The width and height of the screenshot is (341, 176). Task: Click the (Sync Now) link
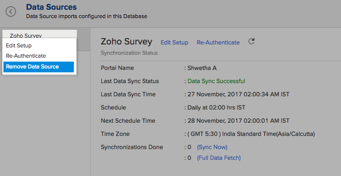[212, 147]
